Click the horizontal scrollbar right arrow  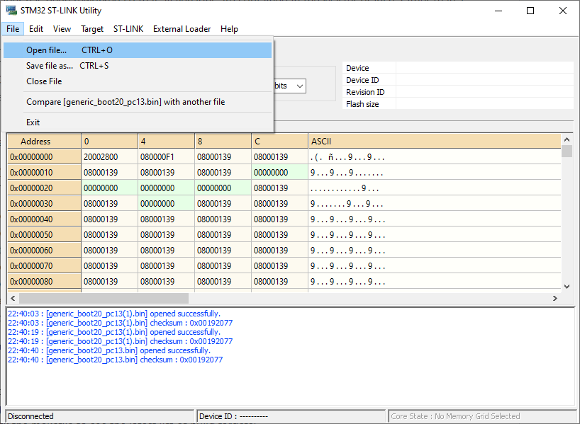(555, 298)
